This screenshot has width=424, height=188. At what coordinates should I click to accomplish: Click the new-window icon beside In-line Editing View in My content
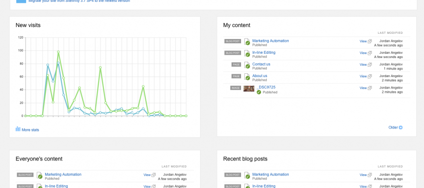[370, 53]
